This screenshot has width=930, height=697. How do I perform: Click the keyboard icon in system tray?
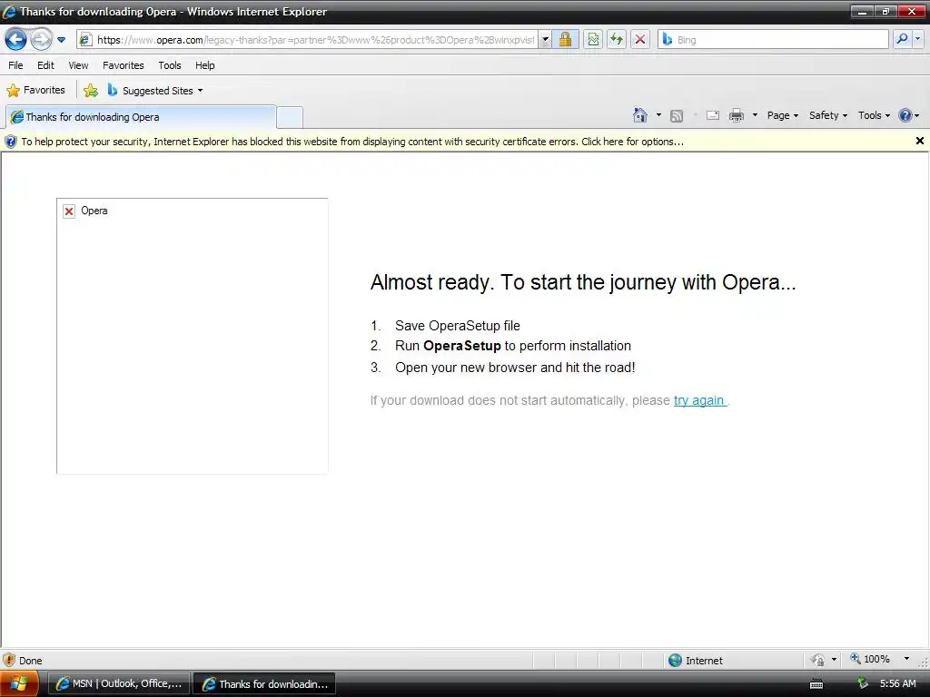pos(816,684)
